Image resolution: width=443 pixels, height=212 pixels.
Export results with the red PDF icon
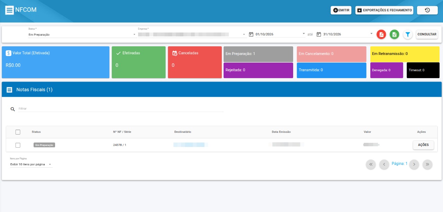pyautogui.click(x=381, y=34)
